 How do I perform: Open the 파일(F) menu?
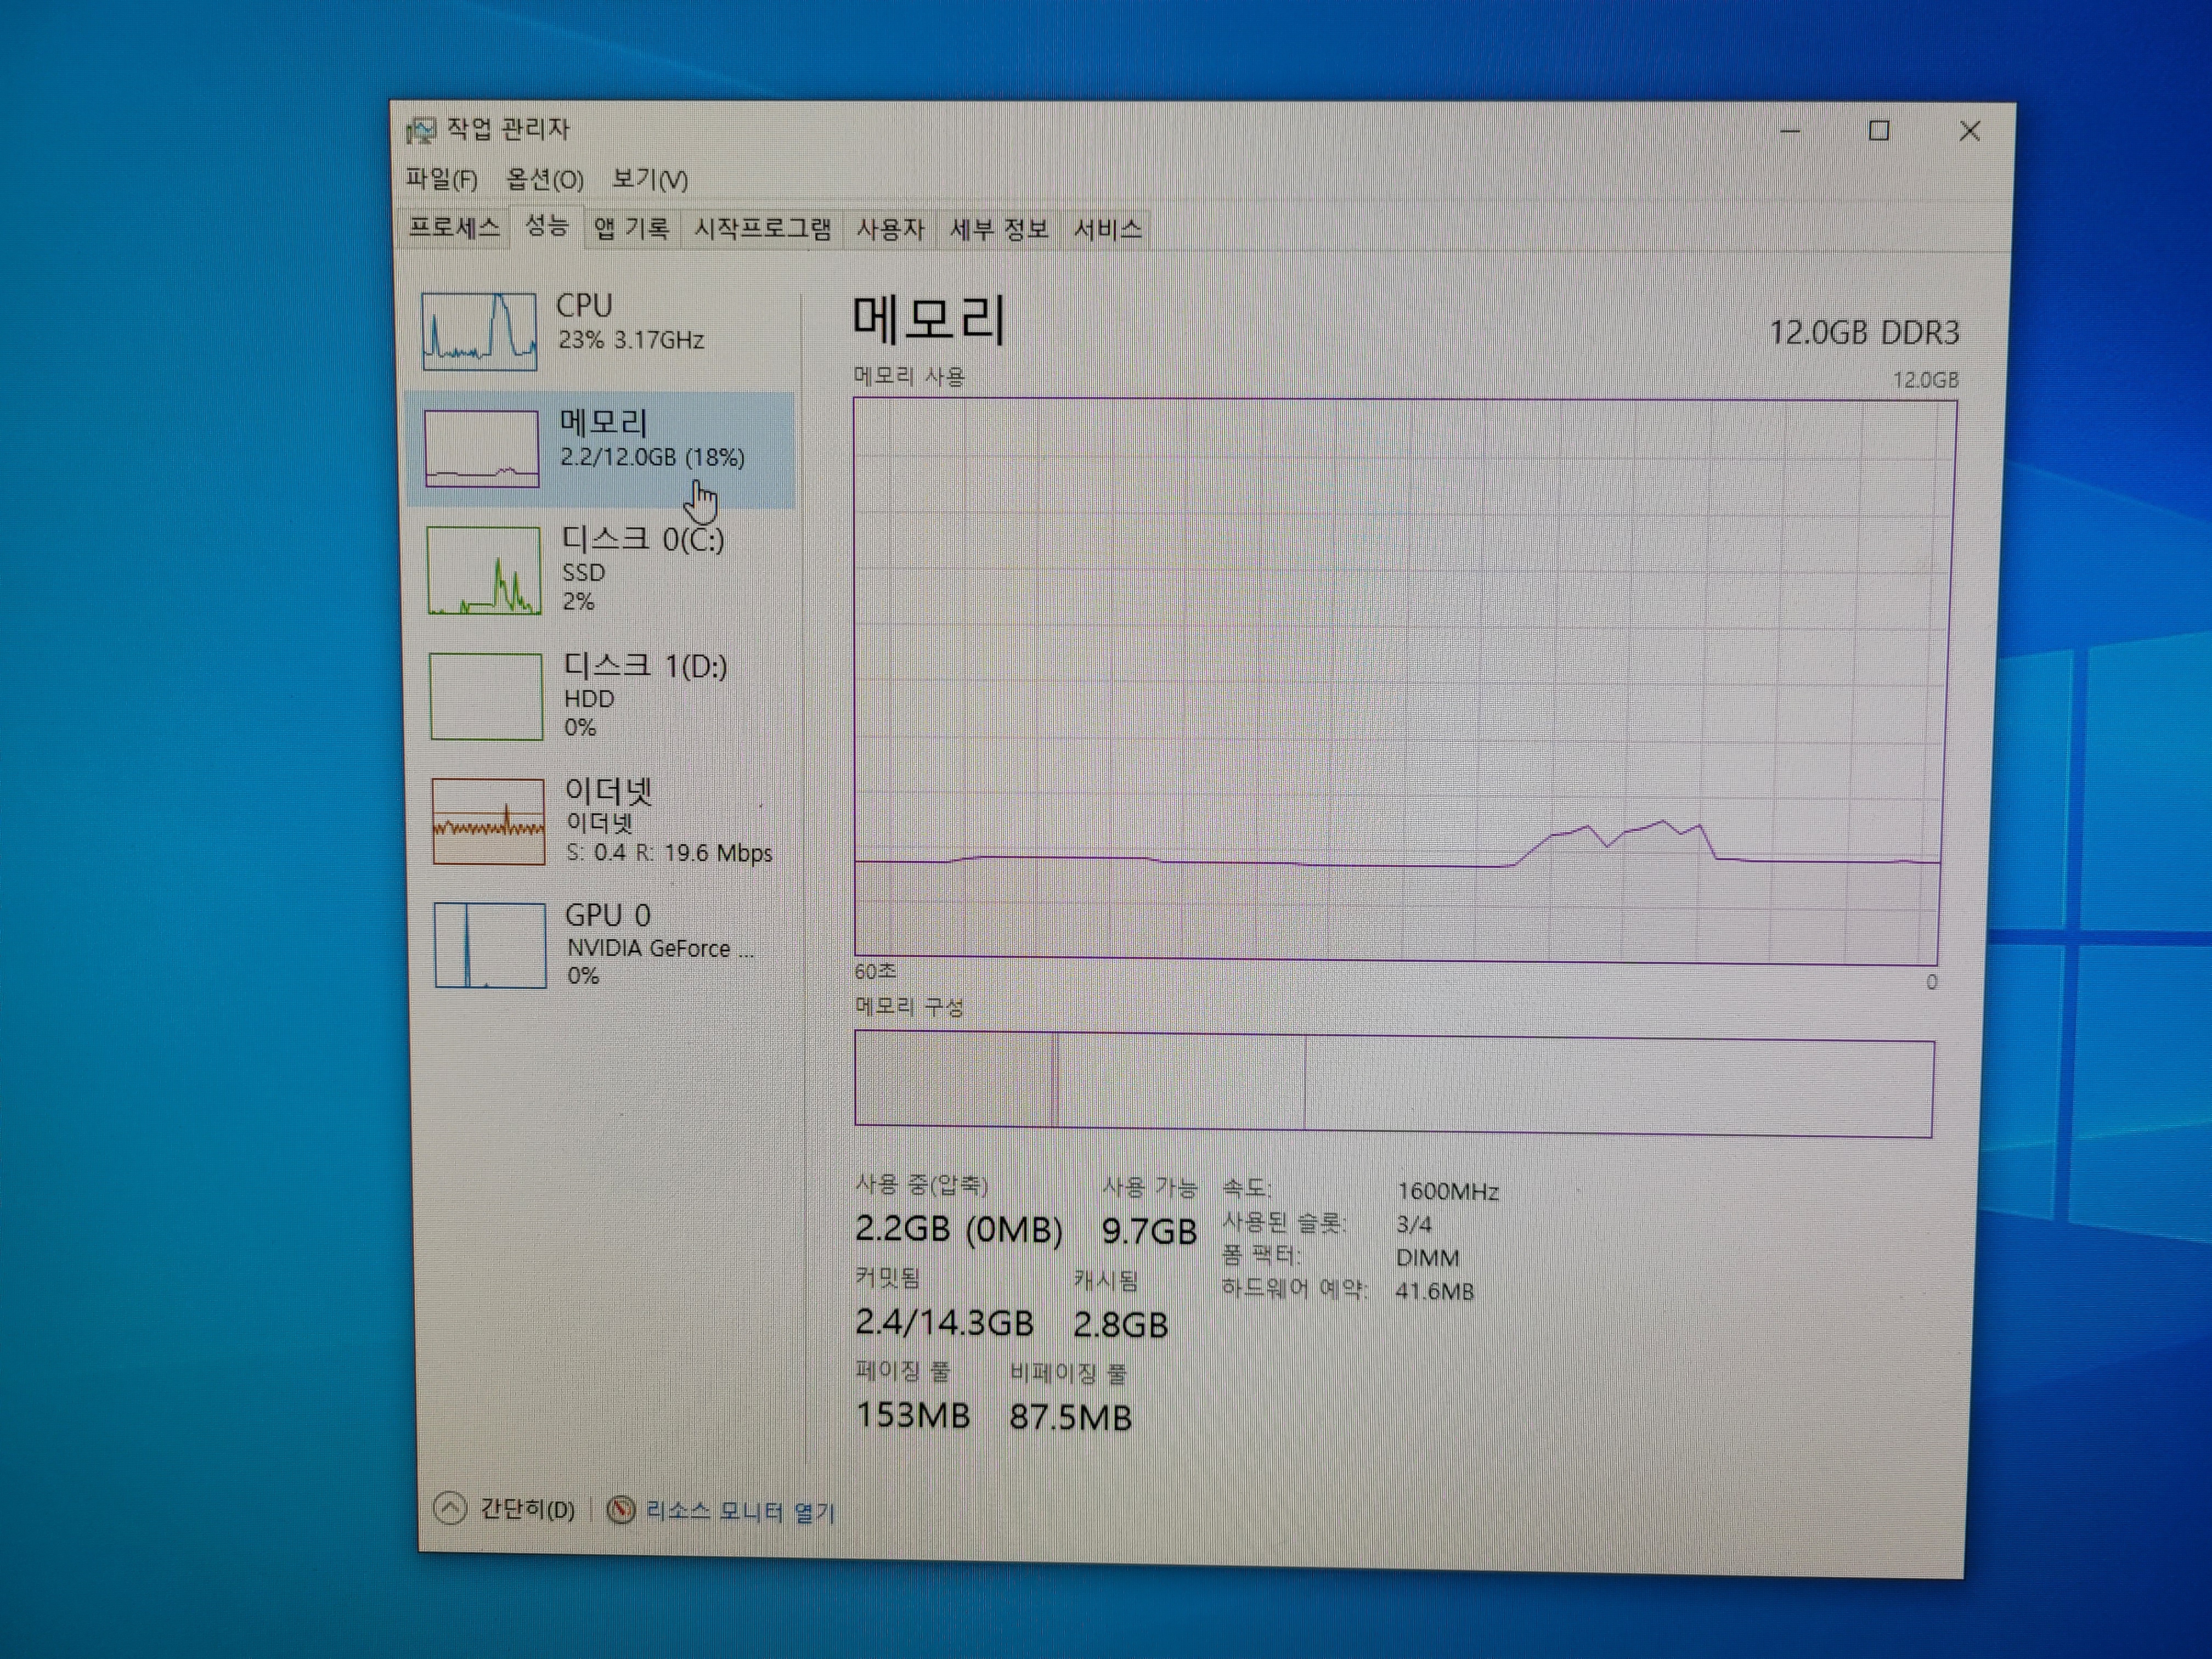coord(441,179)
